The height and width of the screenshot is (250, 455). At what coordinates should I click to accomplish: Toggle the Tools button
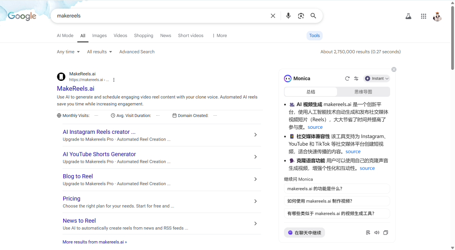(x=315, y=35)
